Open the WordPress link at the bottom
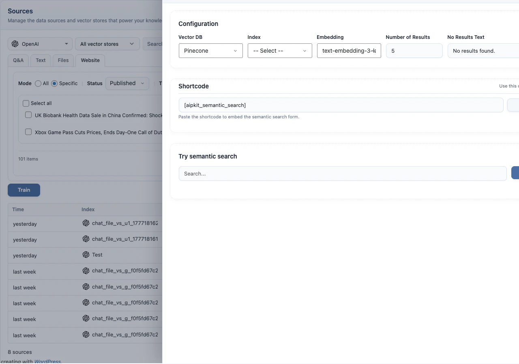The height and width of the screenshot is (364, 519). click(x=47, y=361)
